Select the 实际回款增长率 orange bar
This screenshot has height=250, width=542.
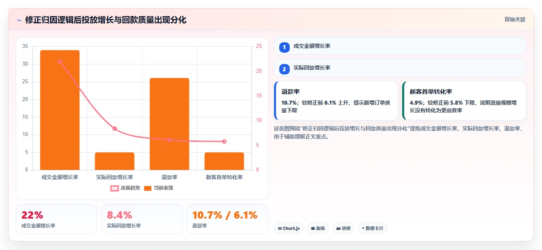click(x=114, y=161)
